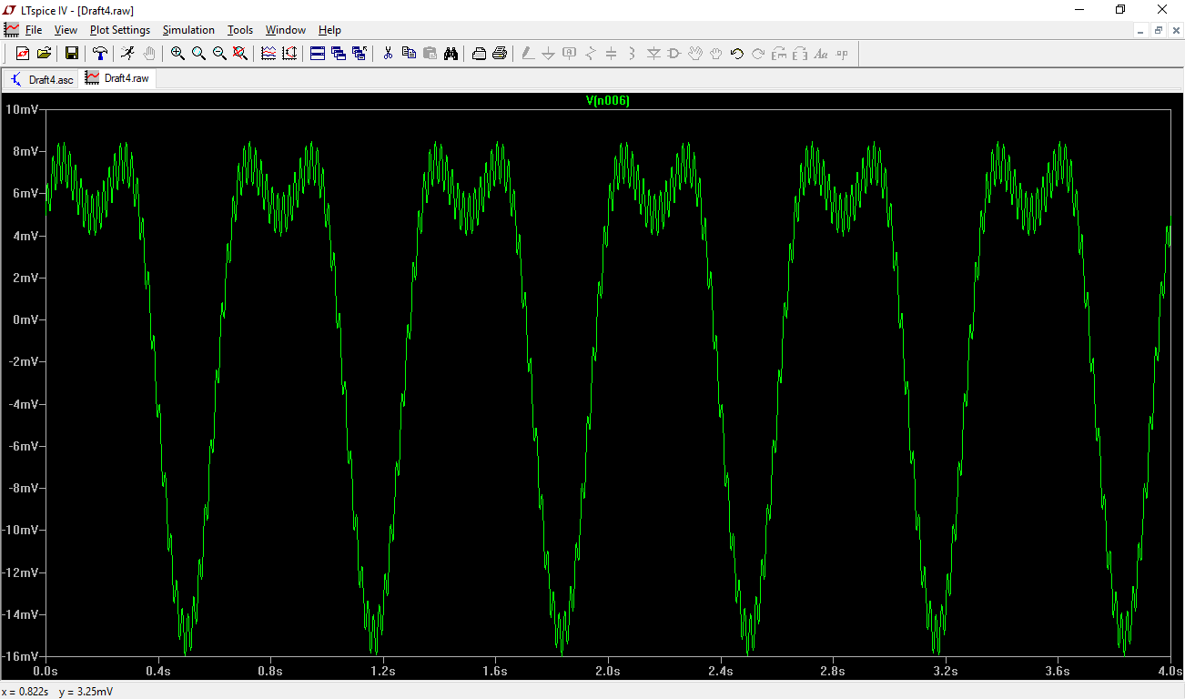Click the 0.0s time axis label
The height and width of the screenshot is (699, 1185).
pos(46,671)
